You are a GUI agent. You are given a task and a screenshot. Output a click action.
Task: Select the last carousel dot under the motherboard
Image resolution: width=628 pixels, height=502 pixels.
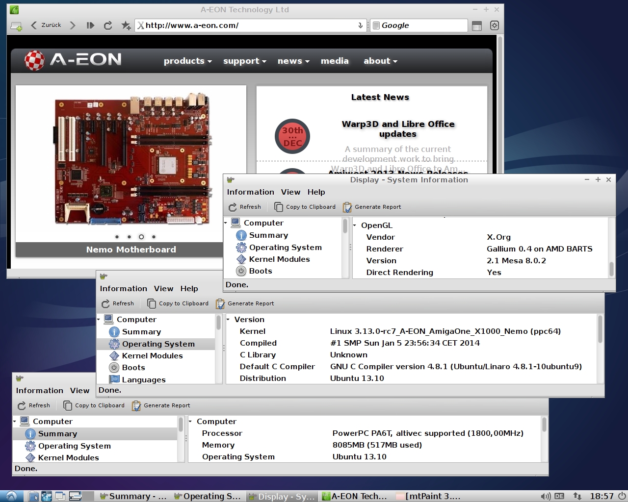[x=154, y=237]
